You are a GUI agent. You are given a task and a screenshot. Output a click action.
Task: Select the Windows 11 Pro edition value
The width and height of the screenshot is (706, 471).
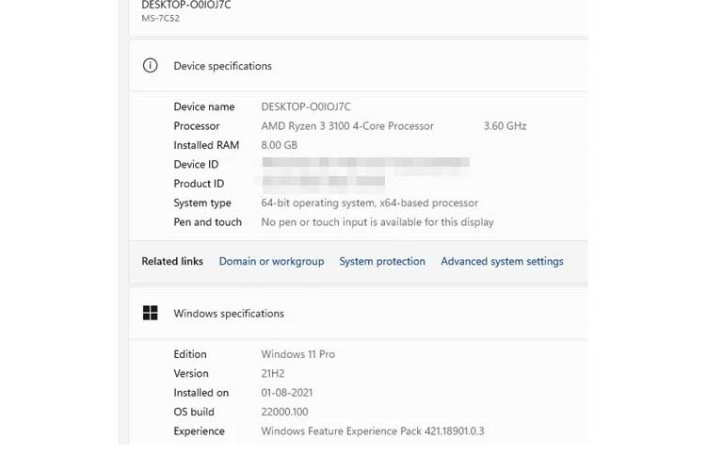pos(298,354)
